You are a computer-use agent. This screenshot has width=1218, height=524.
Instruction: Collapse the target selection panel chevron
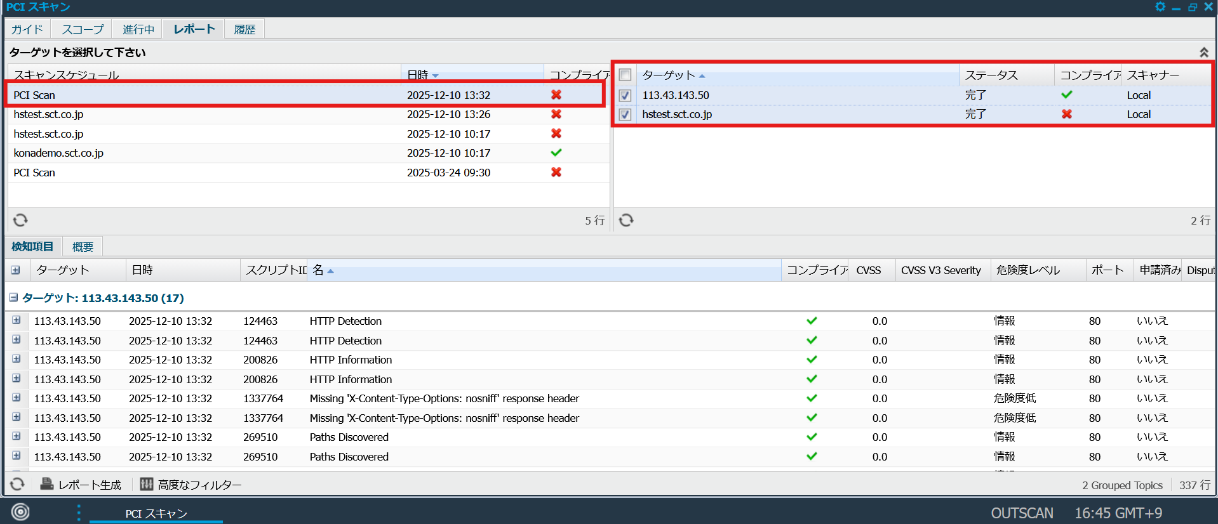[x=1203, y=52]
